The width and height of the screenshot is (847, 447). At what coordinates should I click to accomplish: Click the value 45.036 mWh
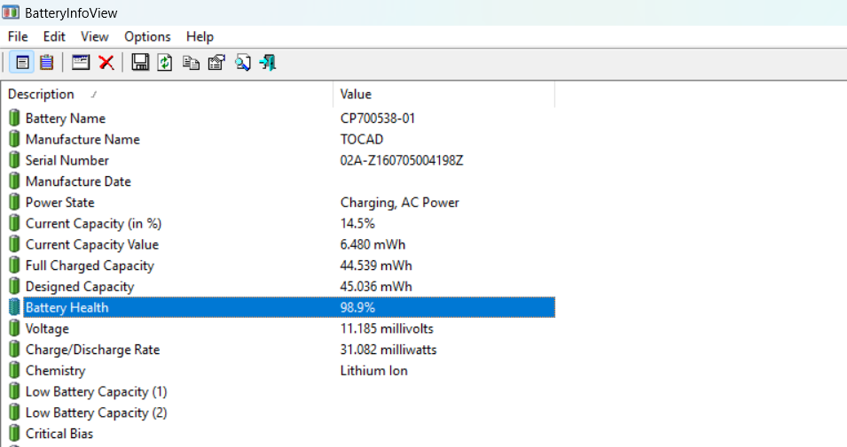376,286
